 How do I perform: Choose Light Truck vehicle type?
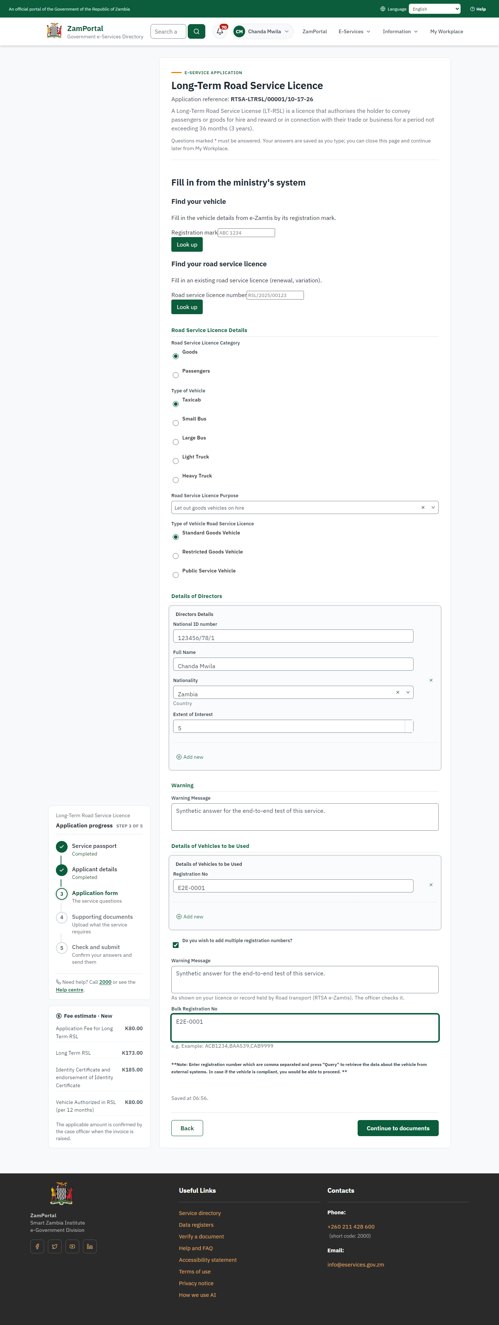tap(175, 461)
